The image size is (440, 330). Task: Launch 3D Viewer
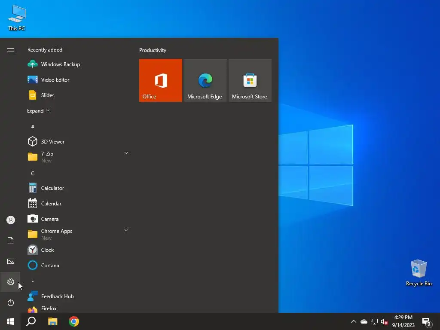pyautogui.click(x=79, y=142)
